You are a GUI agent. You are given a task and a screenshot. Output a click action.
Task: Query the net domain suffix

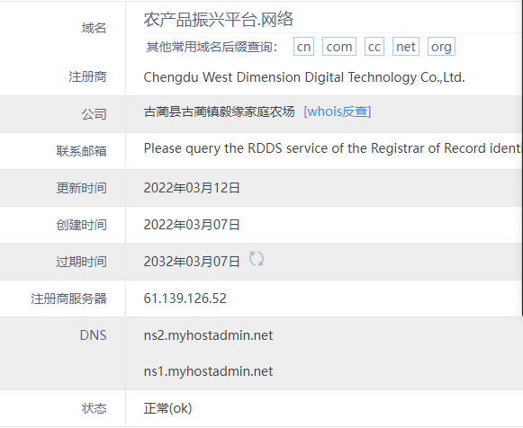click(406, 46)
